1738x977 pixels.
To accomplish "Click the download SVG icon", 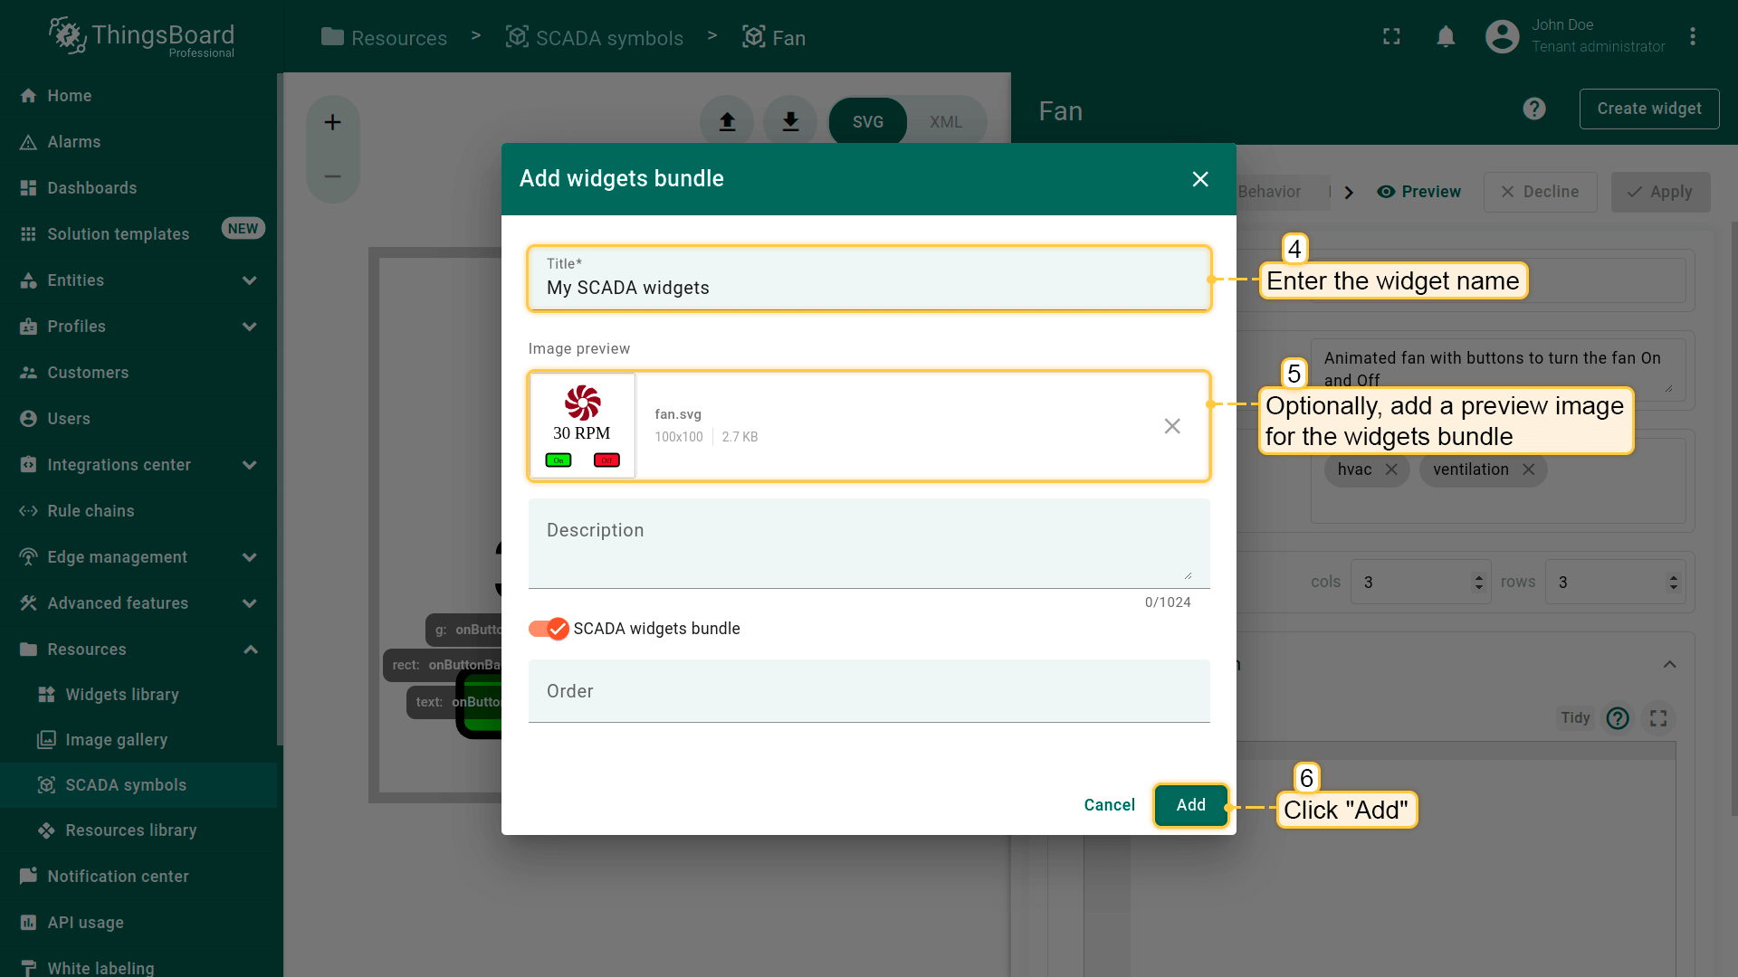I will (790, 121).
